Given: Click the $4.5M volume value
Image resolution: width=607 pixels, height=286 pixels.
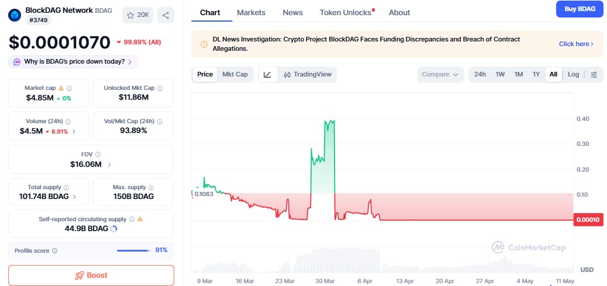Looking at the screenshot, I should coord(32,131).
